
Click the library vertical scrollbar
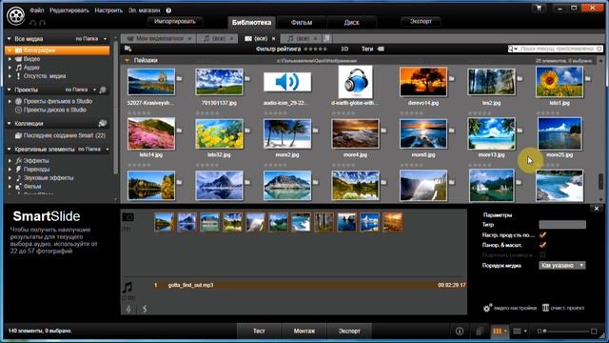pos(601,182)
